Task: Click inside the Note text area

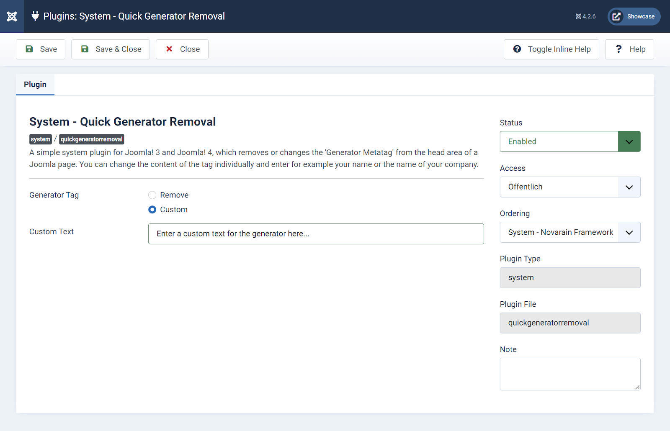Action: click(569, 374)
